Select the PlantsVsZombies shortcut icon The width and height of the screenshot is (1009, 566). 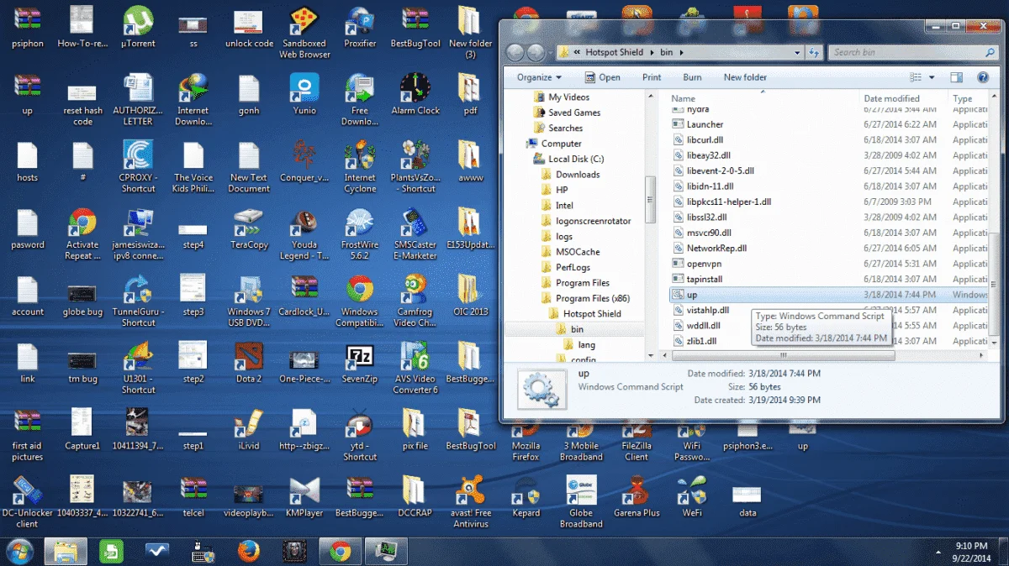415,165
